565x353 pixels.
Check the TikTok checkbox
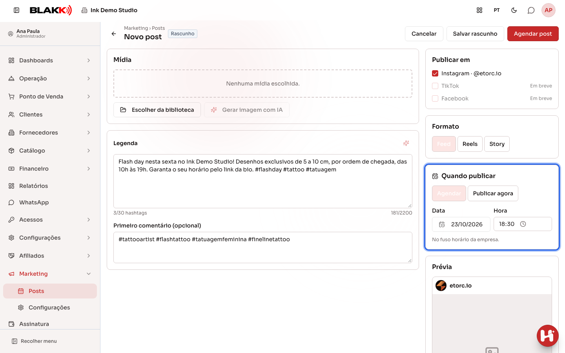click(435, 86)
